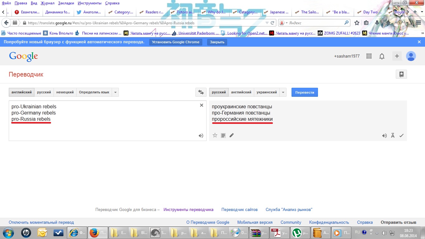Open the Инструменты menu
Viewport: 425px width, 239px height.
coord(90,3)
